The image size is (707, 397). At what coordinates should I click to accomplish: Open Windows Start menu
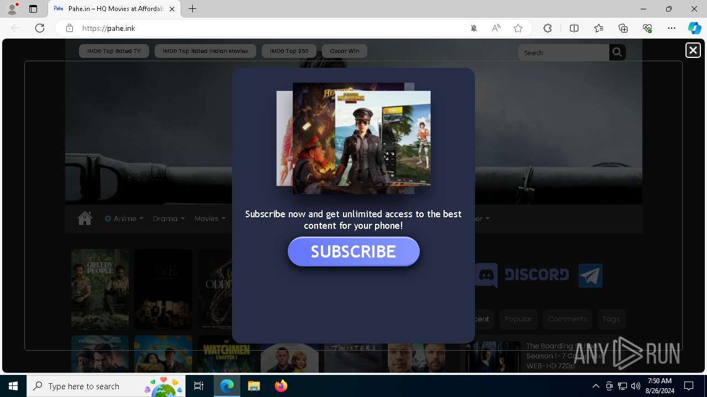coord(13,386)
